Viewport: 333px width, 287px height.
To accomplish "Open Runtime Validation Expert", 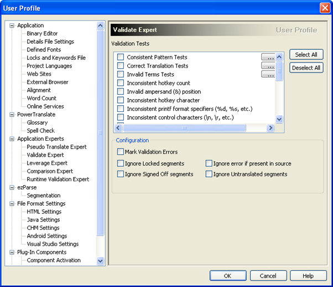I will click(x=58, y=179).
